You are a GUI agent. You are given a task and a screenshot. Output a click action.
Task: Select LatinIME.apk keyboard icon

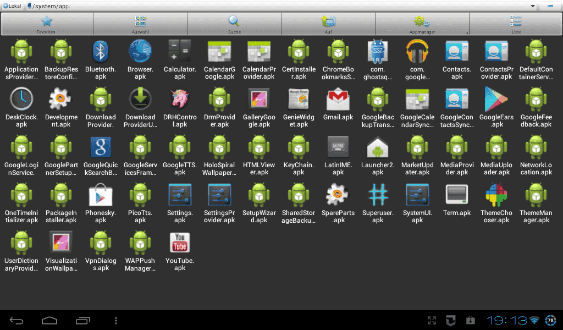pyautogui.click(x=338, y=147)
